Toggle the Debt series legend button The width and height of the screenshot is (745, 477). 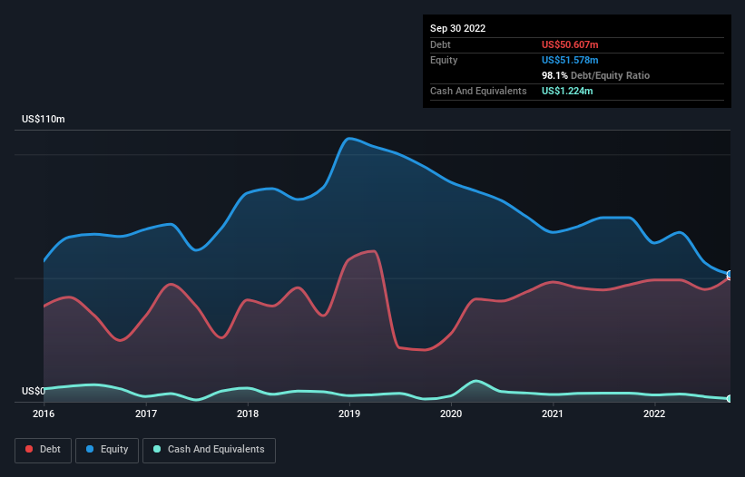coord(44,450)
